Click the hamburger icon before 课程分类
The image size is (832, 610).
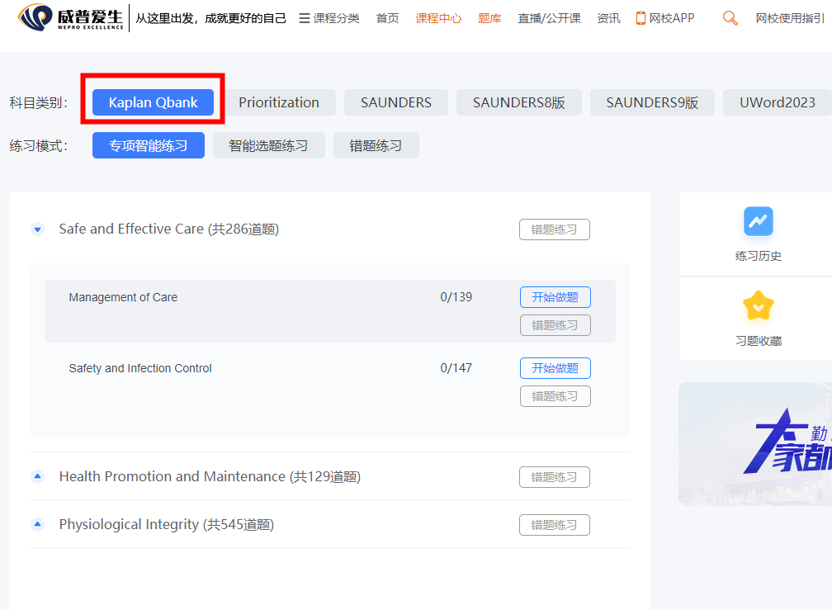coord(304,18)
